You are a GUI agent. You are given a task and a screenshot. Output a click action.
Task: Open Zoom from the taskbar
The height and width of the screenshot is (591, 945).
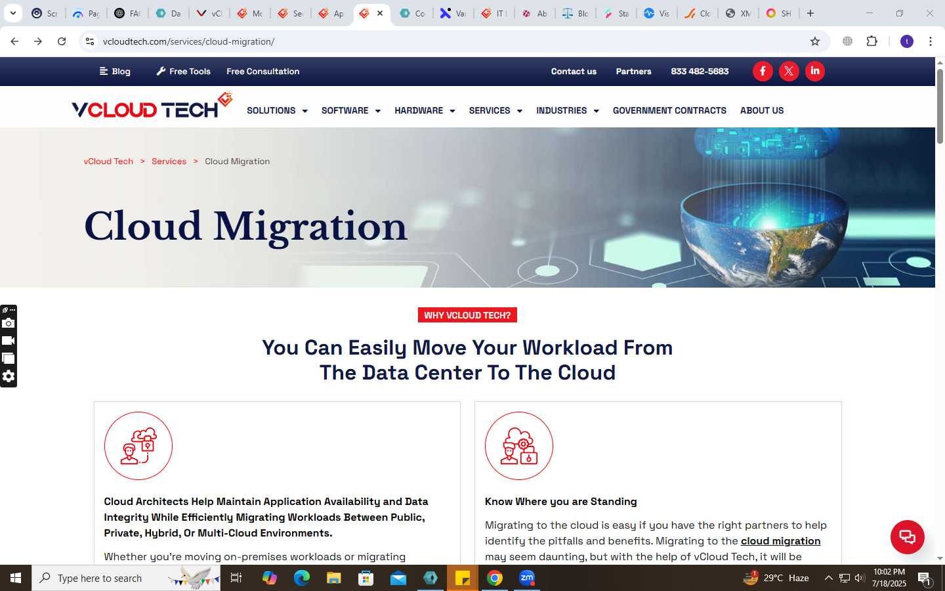pos(527,578)
